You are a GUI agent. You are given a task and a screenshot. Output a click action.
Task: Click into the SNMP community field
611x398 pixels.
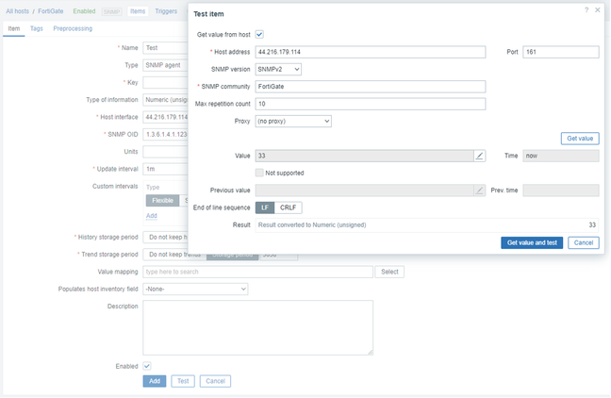[x=370, y=87]
